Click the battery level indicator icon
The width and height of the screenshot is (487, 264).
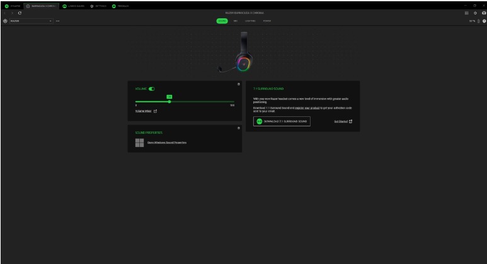click(479, 21)
